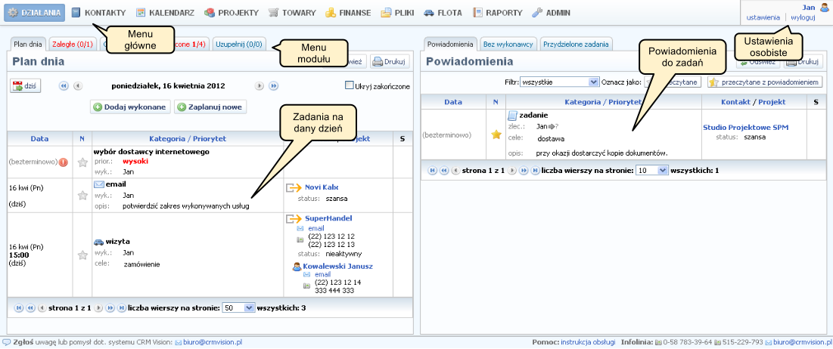Open the 'Bez wykonawcy' tab
This screenshot has width=833, height=349.
click(x=508, y=45)
